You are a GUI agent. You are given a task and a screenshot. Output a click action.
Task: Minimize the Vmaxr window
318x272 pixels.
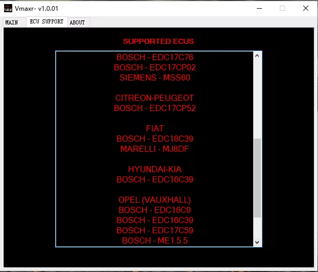260,8
